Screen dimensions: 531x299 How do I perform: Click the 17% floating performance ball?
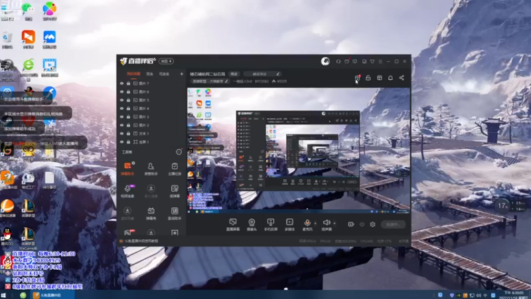coord(503,206)
